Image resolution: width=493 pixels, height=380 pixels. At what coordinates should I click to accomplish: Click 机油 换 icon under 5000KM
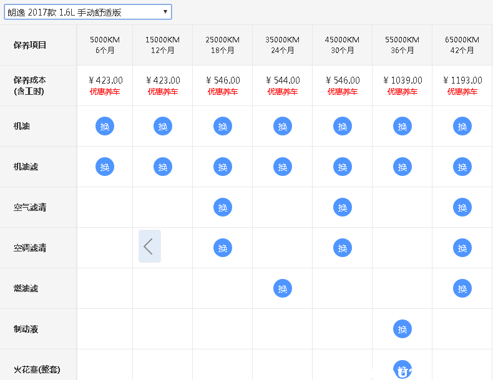tap(105, 127)
